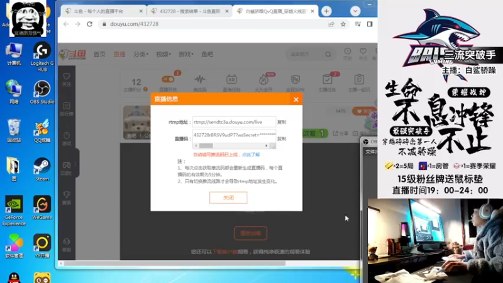
Task: Open the 计算机 desktop icon
Action: pyautogui.click(x=14, y=54)
